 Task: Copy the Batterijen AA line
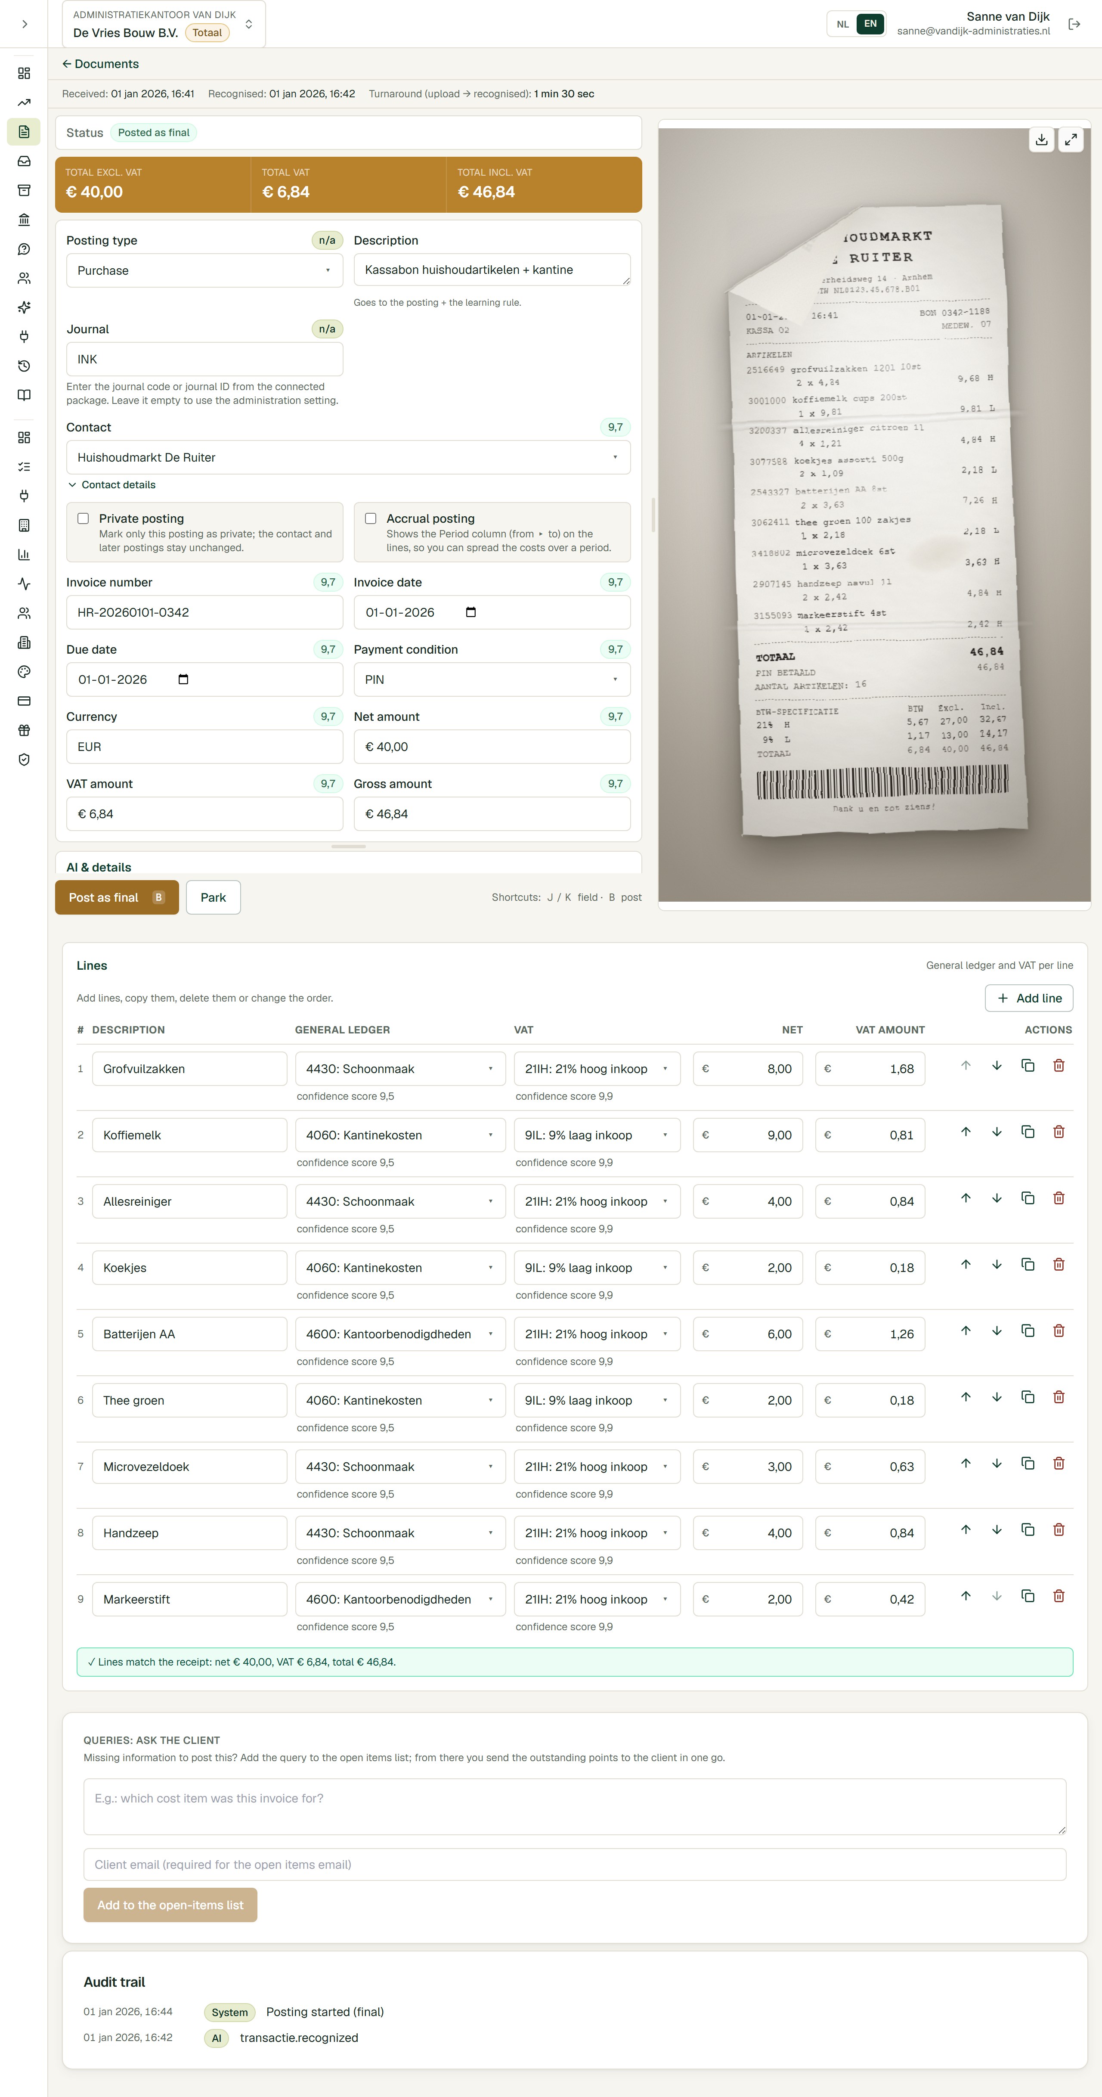click(x=1027, y=1331)
